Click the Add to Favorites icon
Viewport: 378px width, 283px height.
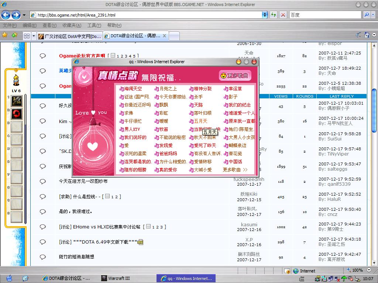tap(14, 35)
